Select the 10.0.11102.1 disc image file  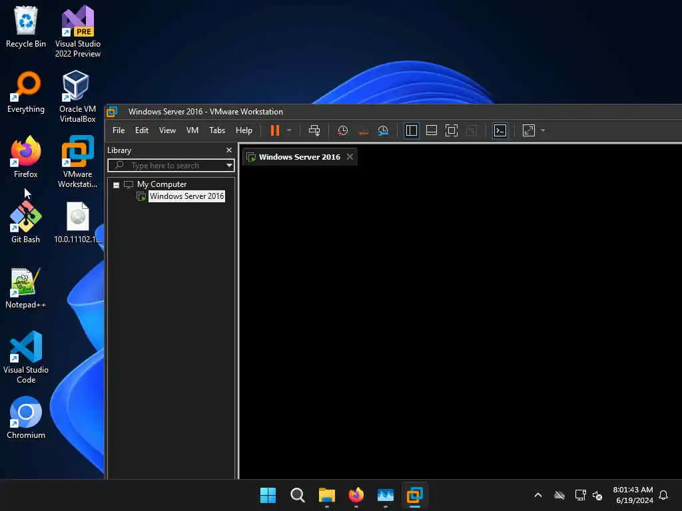tap(77, 222)
